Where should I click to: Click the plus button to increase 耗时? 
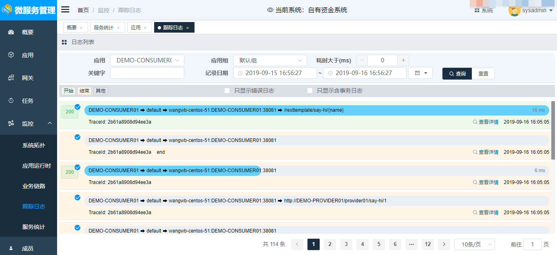pos(403,60)
